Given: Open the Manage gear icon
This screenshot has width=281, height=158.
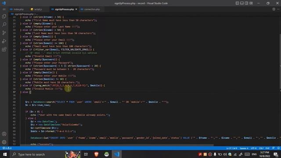Looking at the screenshot, I should pyautogui.click(x=4, y=142).
